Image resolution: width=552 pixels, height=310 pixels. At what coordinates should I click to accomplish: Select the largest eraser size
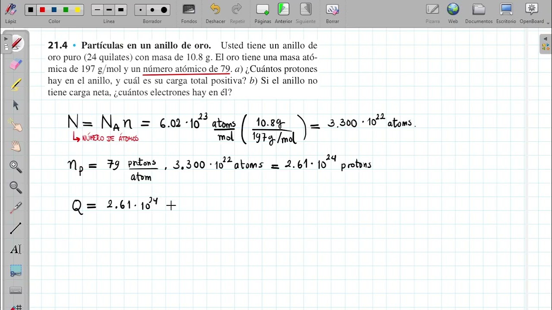pyautogui.click(x=164, y=10)
